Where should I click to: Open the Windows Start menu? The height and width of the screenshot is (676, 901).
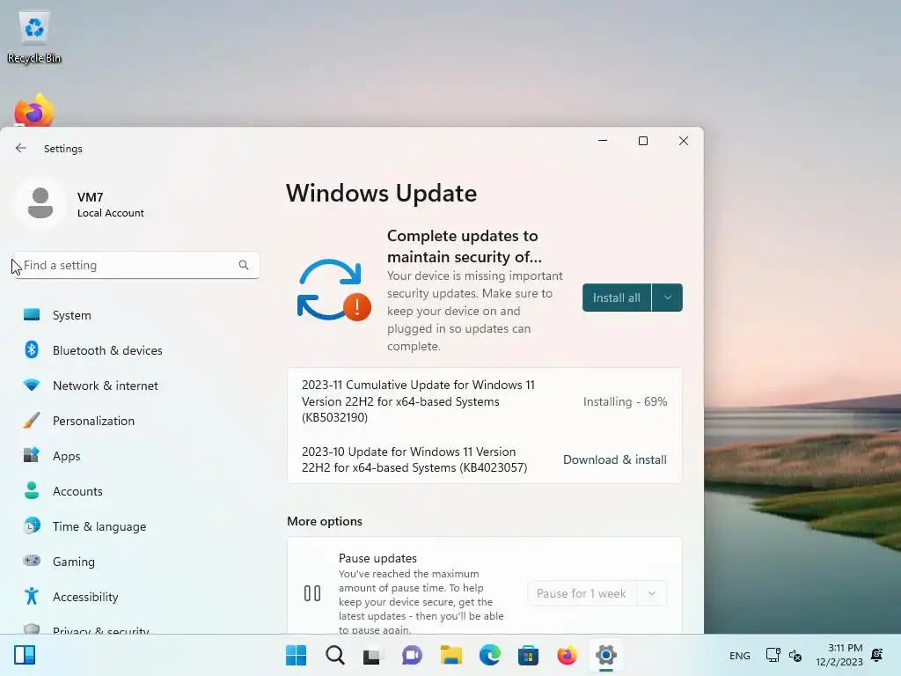coord(296,655)
